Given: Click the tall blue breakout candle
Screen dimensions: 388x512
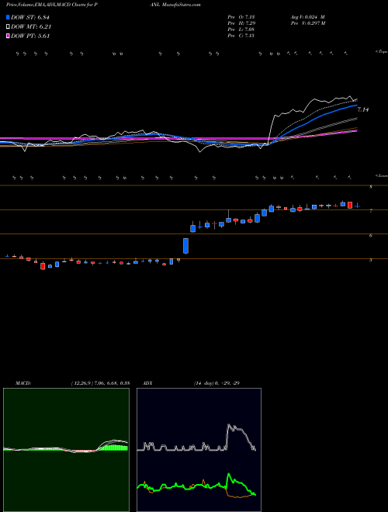Looking at the screenshot, I should click(185, 246).
